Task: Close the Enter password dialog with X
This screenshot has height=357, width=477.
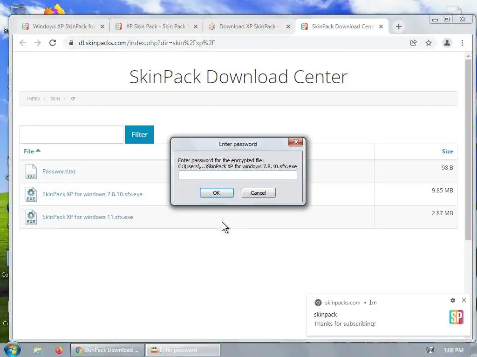Action: (x=295, y=142)
